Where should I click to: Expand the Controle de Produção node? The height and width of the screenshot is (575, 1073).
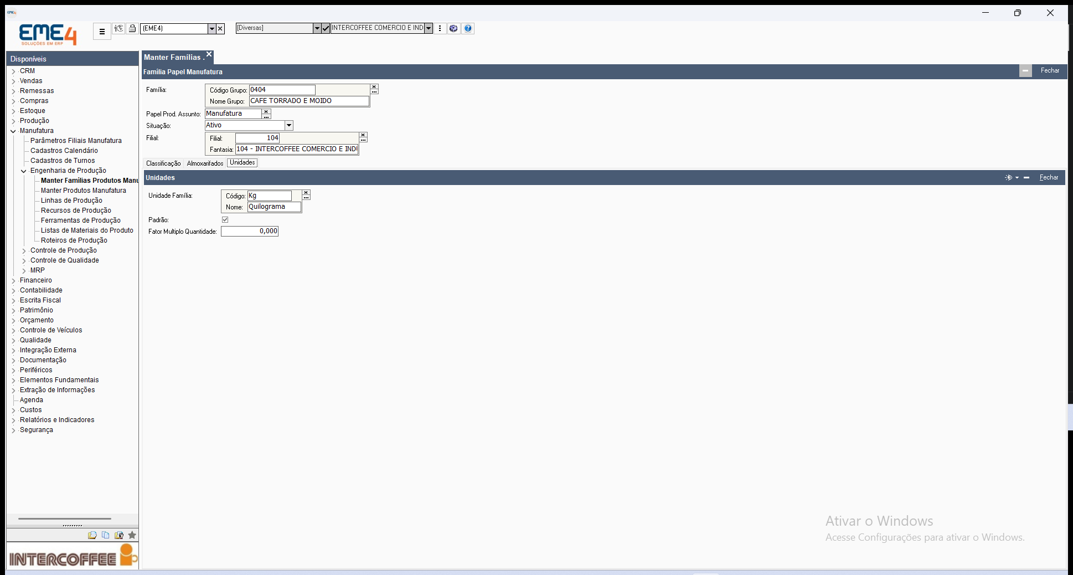tap(24, 251)
